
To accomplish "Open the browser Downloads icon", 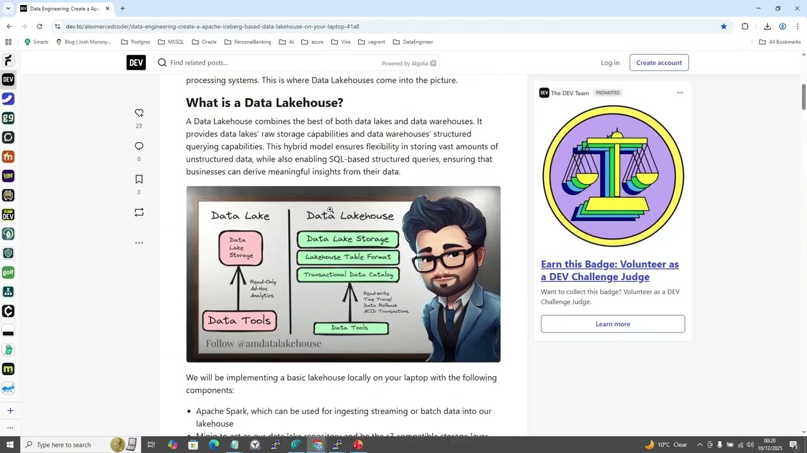I will (767, 26).
